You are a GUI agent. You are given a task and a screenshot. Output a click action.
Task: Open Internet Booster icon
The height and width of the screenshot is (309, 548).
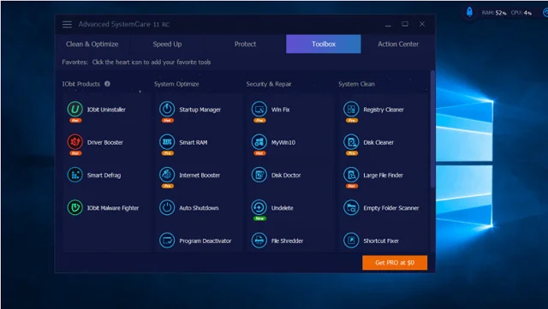tap(167, 175)
